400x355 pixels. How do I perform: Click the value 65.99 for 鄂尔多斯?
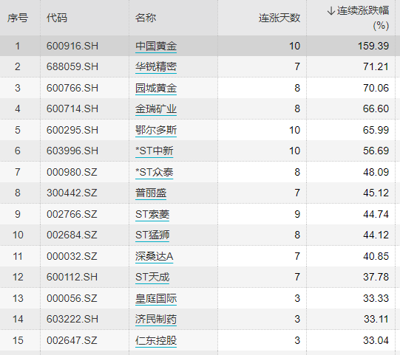[376, 130]
